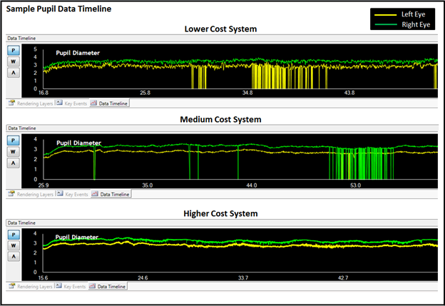
Task: Open Key Events tab under Medium Cost System
Action: click(x=72, y=194)
